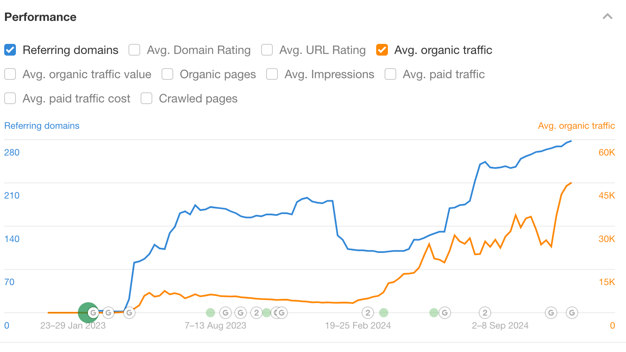Viewport: 626px width, 352px height.
Task: Collapse the Performance section with the chevron
Action: pos(608,16)
